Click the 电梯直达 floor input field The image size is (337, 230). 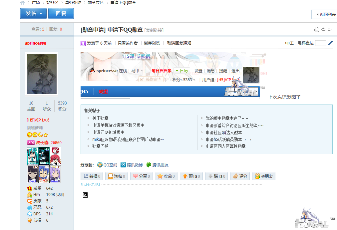point(320,43)
